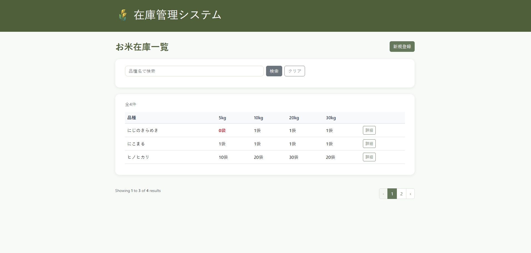Click the 全4件 count text
531x253 pixels.
(131, 104)
